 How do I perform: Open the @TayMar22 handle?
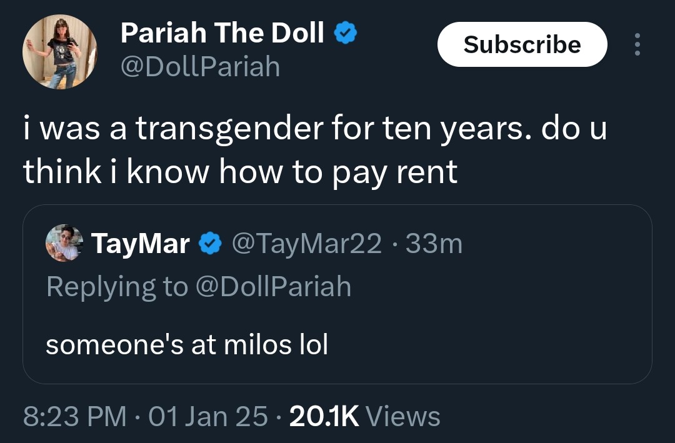306,244
